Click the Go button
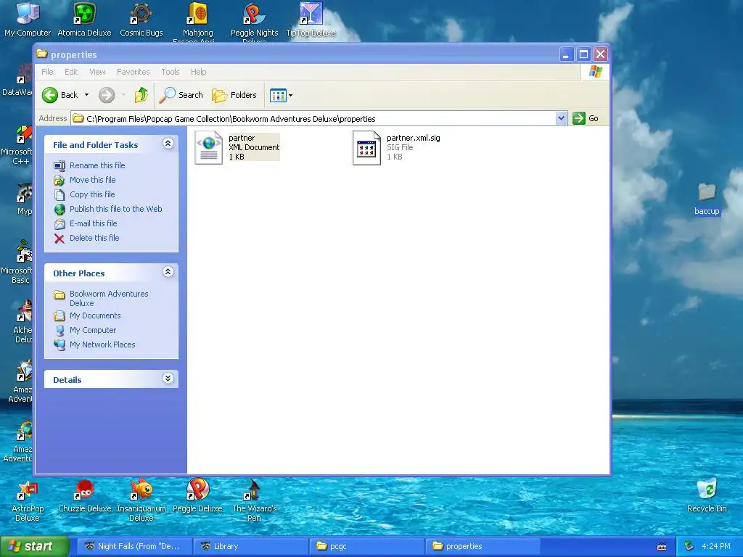Screen dimensions: 743x557 tap(586, 118)
